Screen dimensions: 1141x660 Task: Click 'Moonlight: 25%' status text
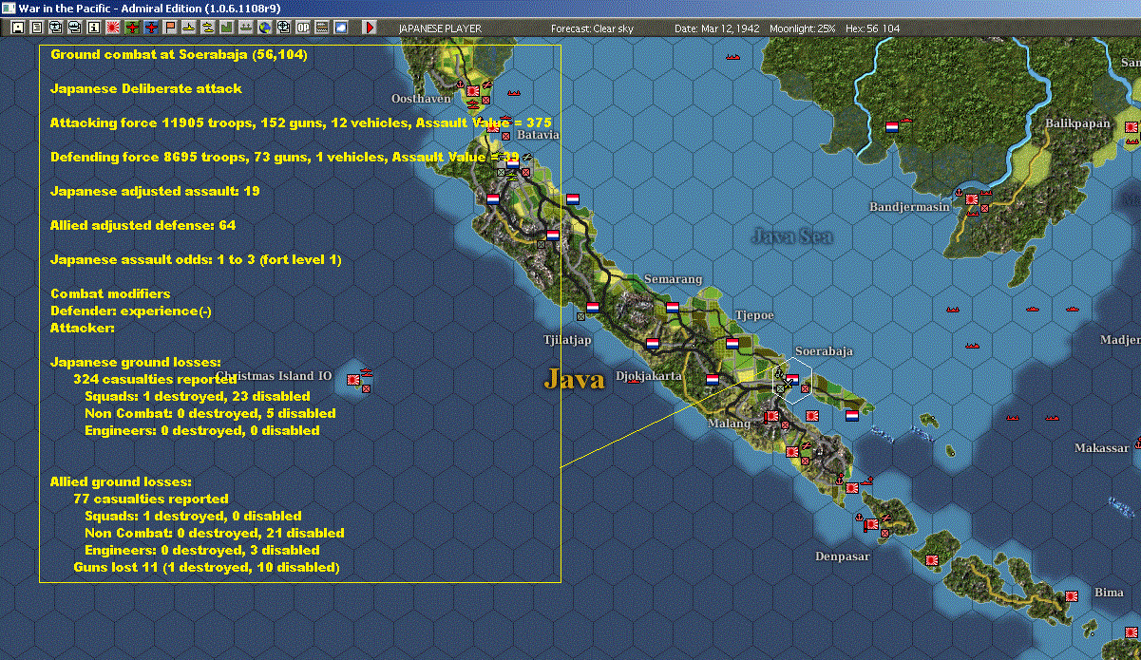click(804, 28)
